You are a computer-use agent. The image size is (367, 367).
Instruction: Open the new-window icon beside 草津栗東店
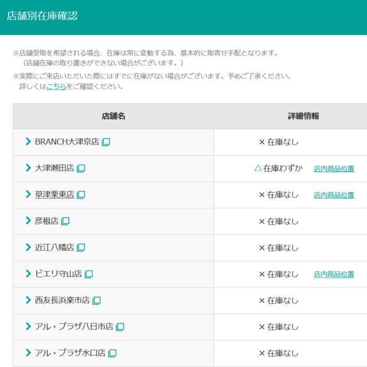(x=81, y=195)
